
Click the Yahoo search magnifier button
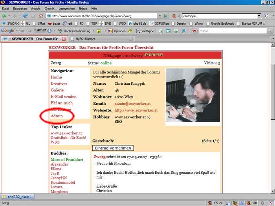pos(270,31)
